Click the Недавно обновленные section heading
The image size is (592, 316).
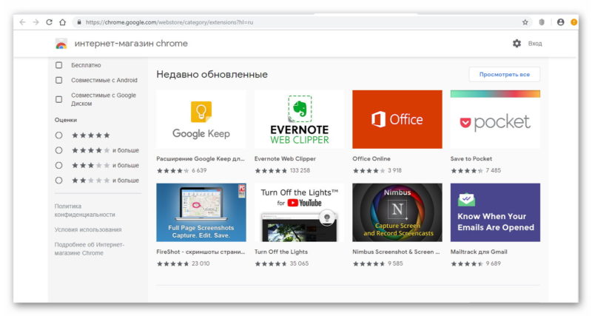(212, 75)
